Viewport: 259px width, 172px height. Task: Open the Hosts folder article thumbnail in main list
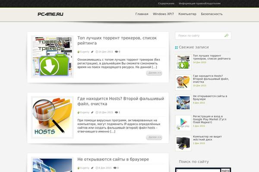(x=52, y=117)
